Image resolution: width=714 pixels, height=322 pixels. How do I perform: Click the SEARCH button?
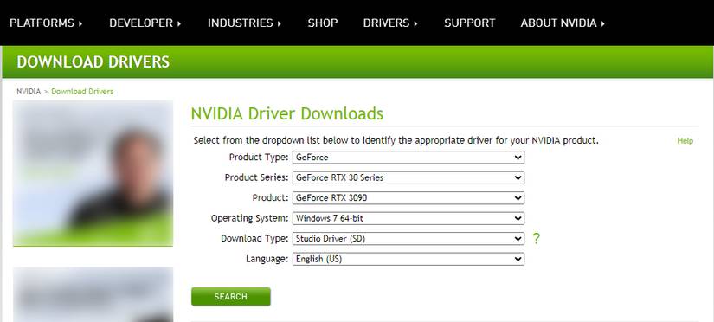click(x=231, y=297)
